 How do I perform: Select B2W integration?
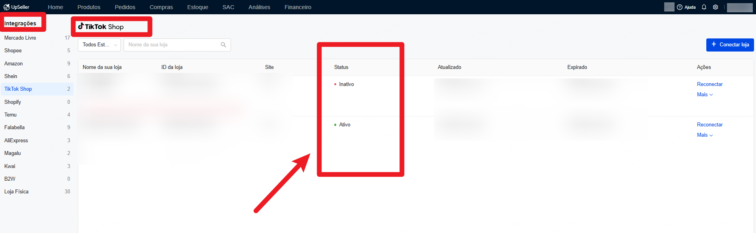coord(37,179)
